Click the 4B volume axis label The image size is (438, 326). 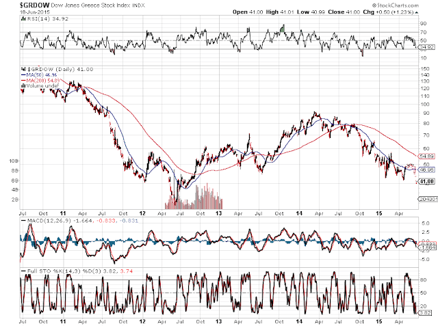tap(15, 189)
